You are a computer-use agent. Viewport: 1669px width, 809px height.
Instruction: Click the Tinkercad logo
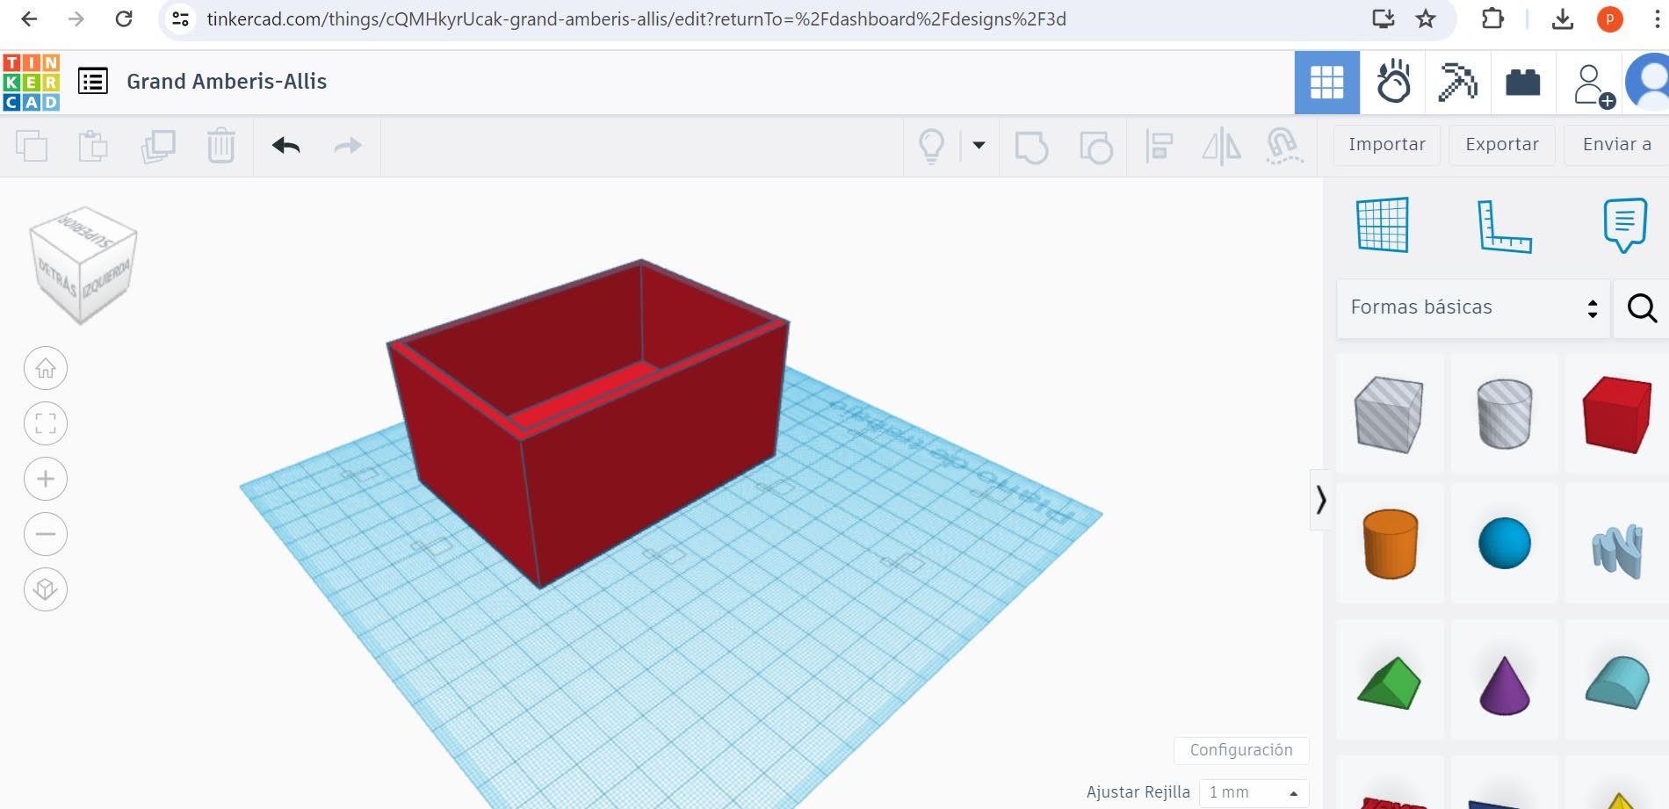32,83
